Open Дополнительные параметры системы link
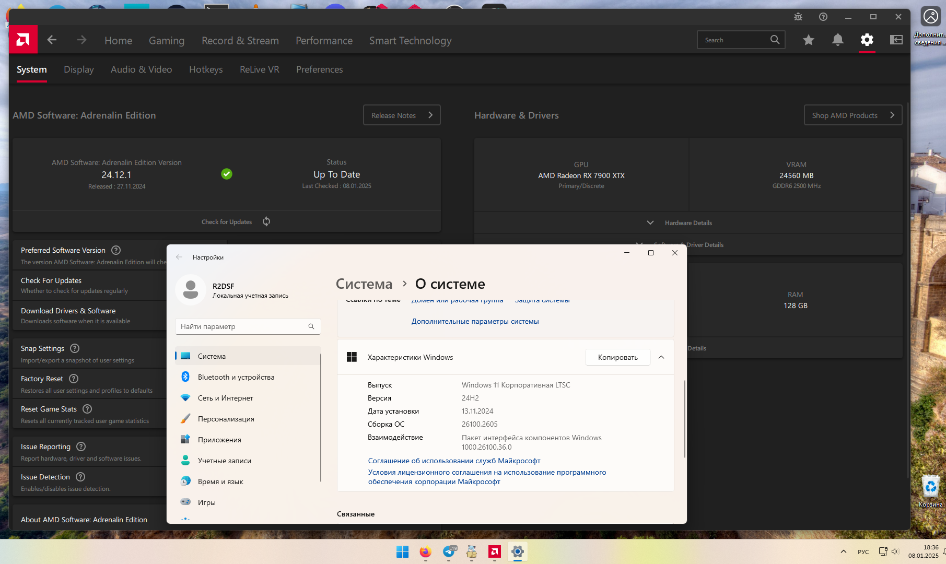Viewport: 946px width, 564px height. pos(475,321)
